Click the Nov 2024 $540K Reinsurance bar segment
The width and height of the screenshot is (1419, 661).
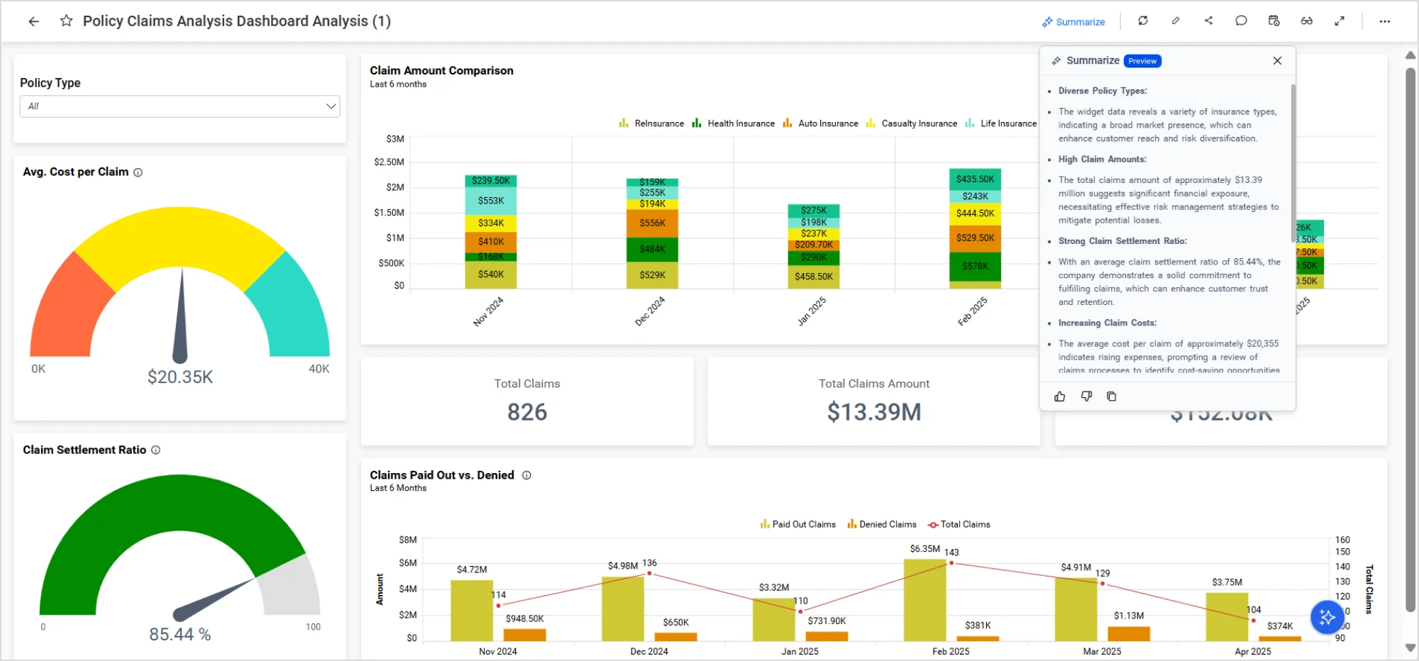pos(490,274)
